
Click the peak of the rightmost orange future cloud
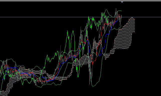[x=132, y=18]
